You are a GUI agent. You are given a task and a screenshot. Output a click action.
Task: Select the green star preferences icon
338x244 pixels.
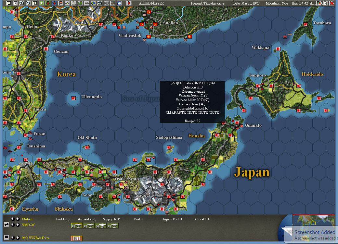tap(41, 3)
